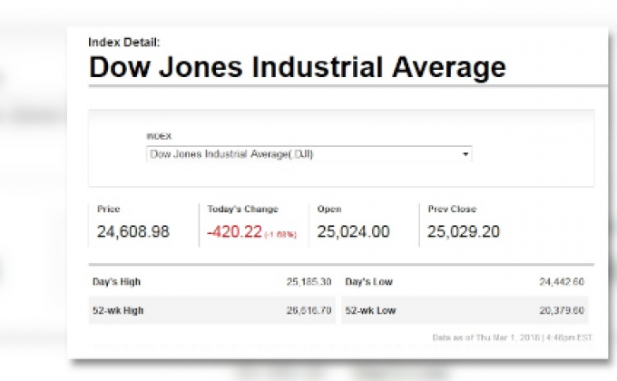Click the Day's High row label
617x381 pixels.
(x=116, y=282)
